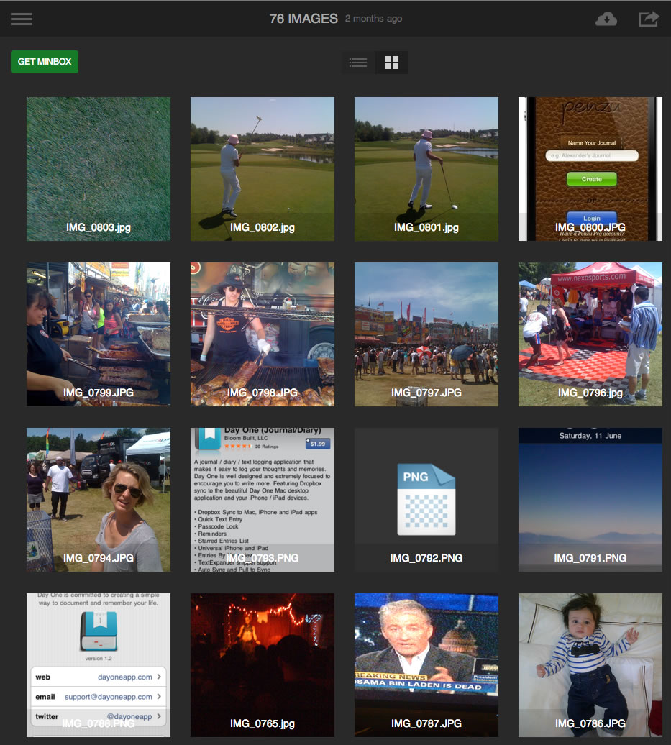
Task: Click the 76 IMAGES title
Action: 303,19
